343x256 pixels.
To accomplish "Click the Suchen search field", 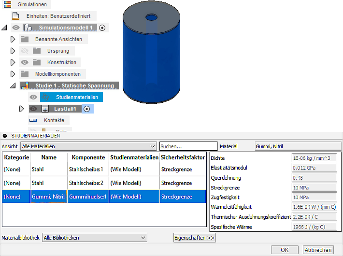I will (188, 146).
